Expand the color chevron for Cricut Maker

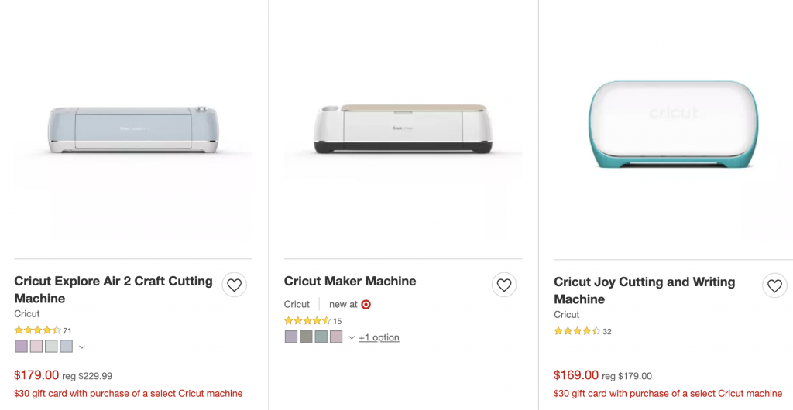click(352, 337)
